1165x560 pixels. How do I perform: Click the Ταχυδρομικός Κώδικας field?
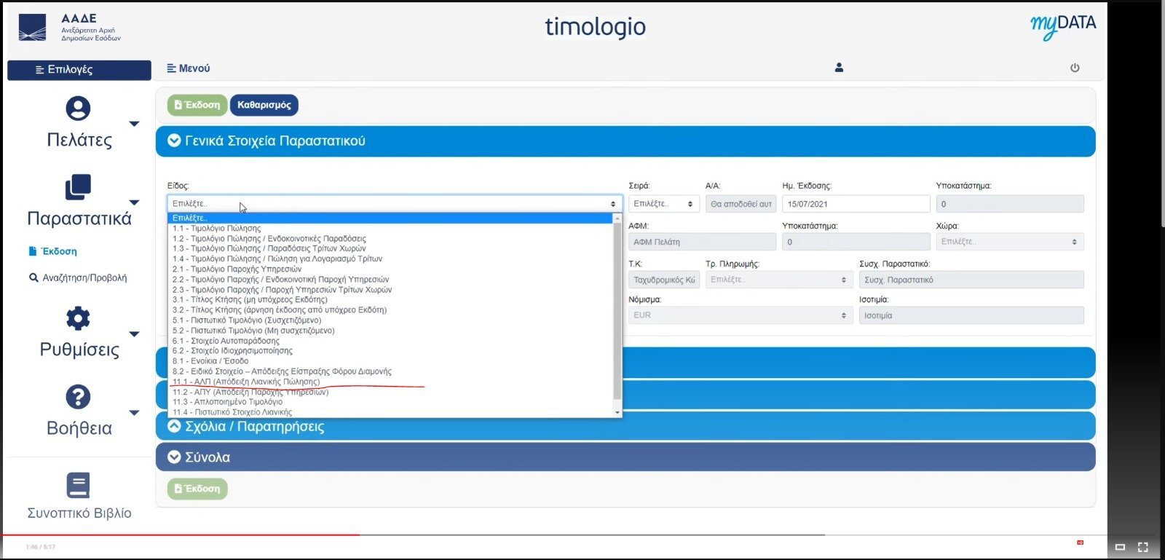[664, 280]
